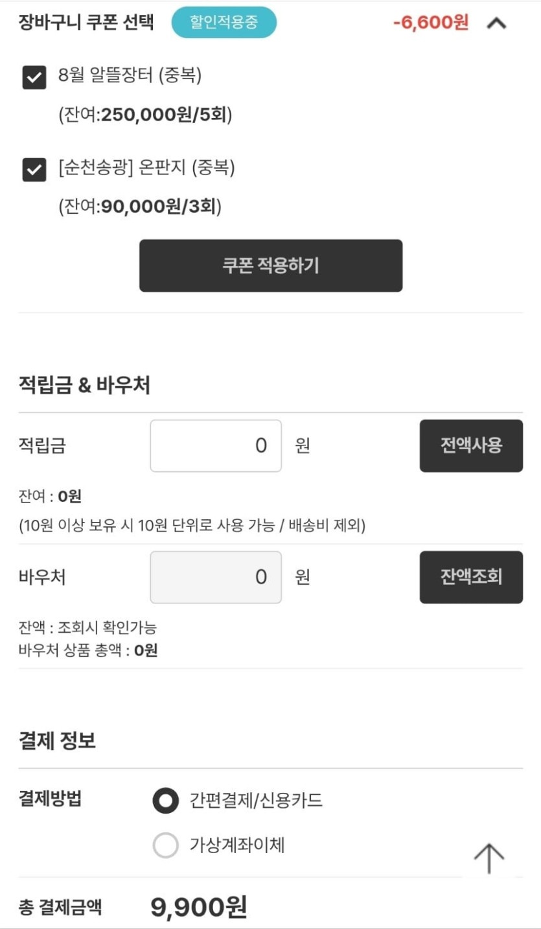This screenshot has width=541, height=929.
Task: Click the 8월 알뜰장터 (중복) label
Action: (130, 76)
